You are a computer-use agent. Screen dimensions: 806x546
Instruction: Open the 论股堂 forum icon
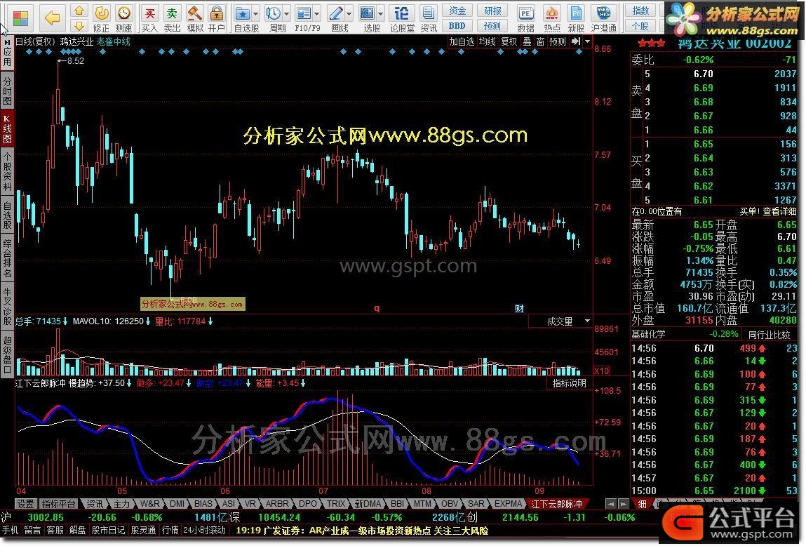pyautogui.click(x=402, y=18)
